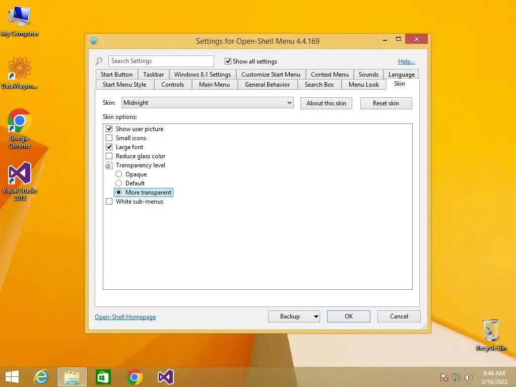Screen dimensions: 516x387
Task: Maximize the Open-Shell settings window
Action: (x=398, y=39)
